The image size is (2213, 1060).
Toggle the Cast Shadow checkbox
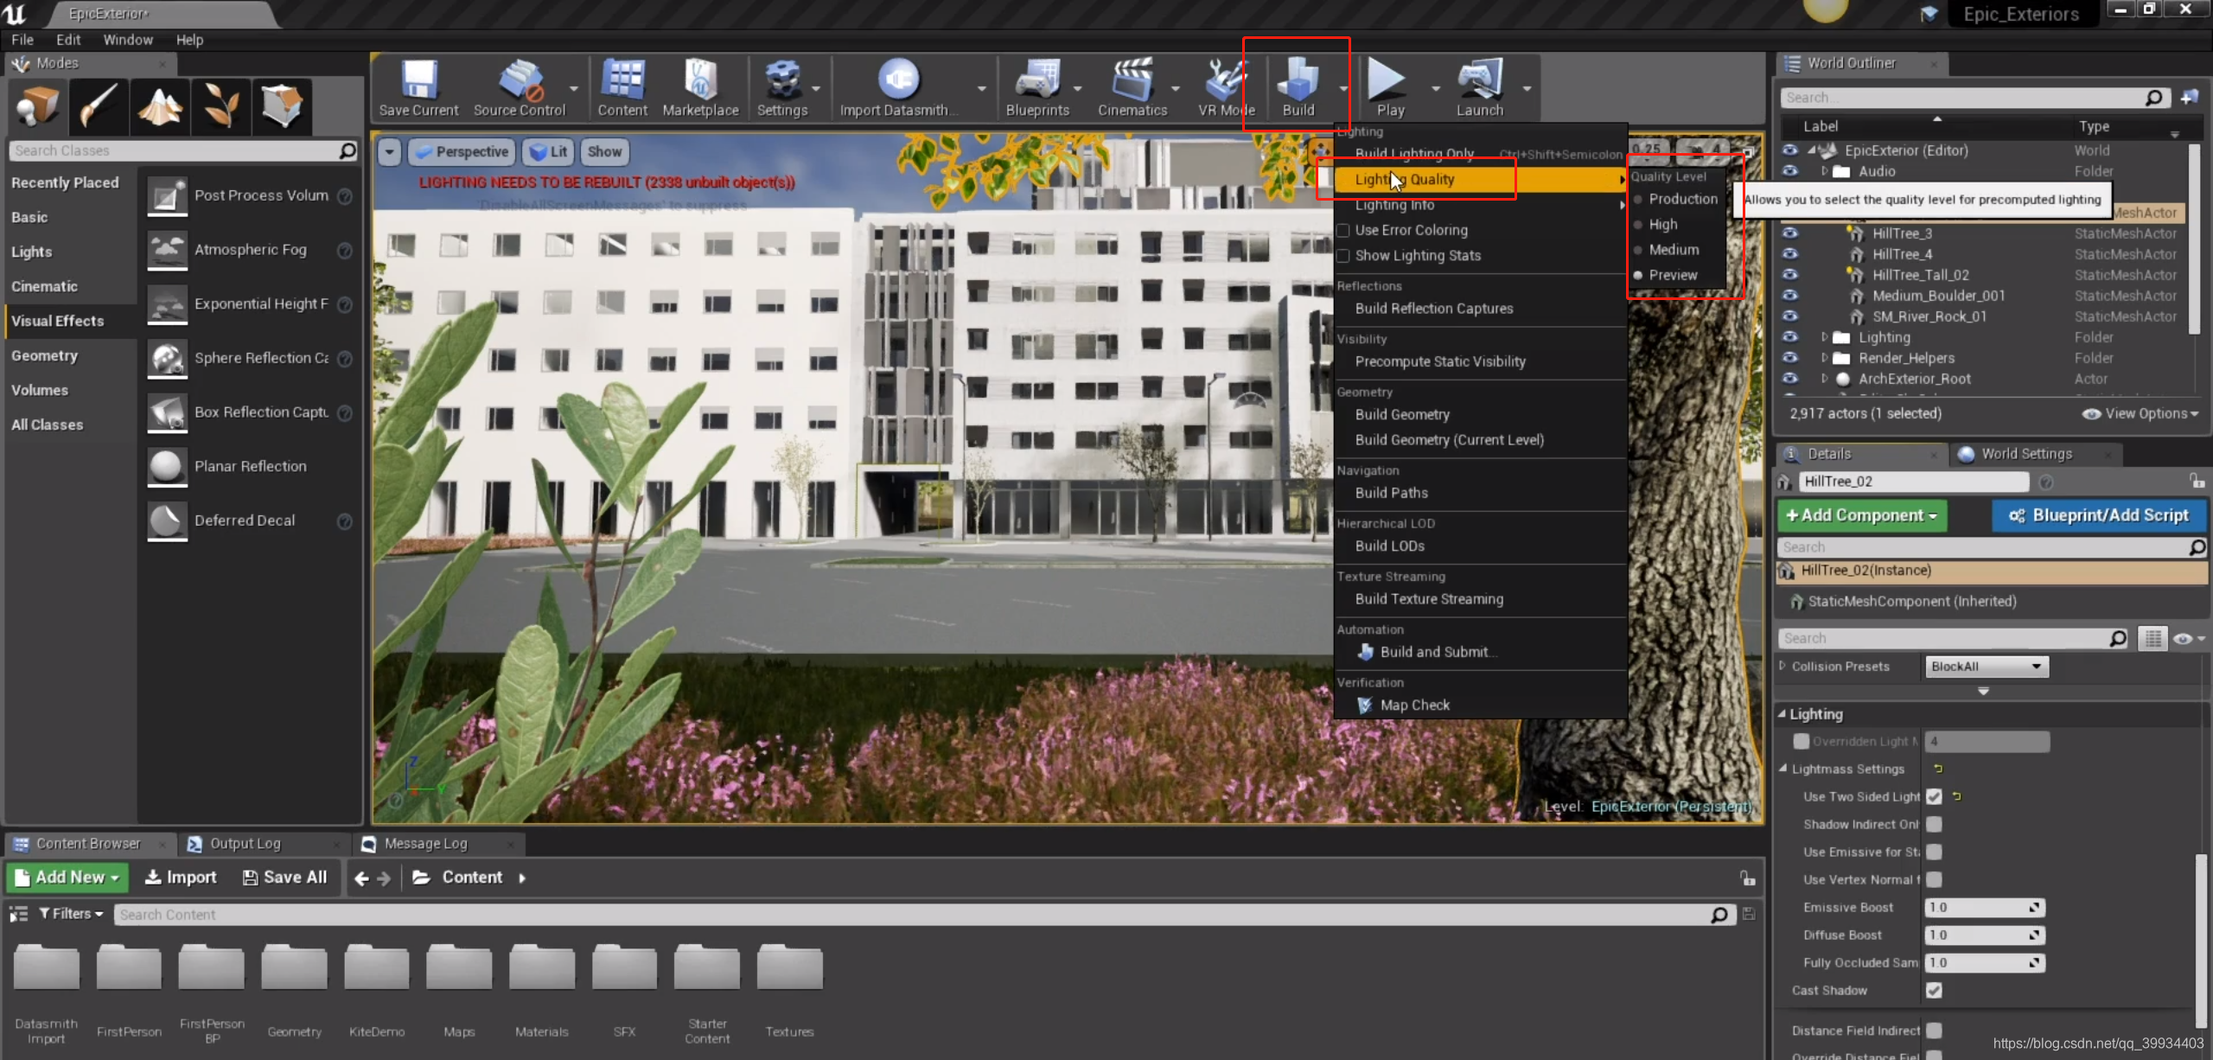(1935, 990)
